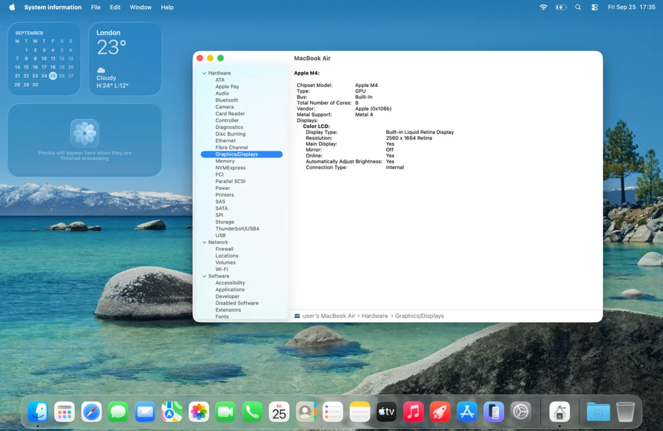
Task: Select Thunderbolt/USB4 in sidebar
Action: tap(237, 229)
